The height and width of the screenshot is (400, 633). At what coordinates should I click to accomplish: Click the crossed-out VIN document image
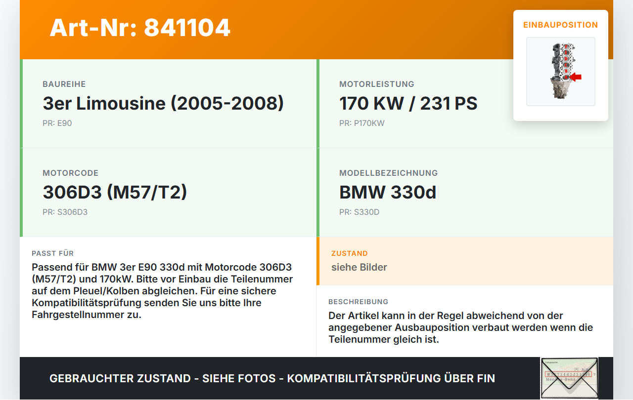click(x=569, y=378)
